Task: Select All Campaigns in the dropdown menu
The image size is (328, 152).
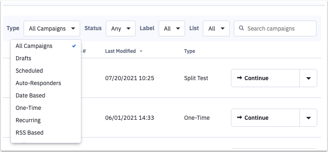Action: [x=46, y=46]
